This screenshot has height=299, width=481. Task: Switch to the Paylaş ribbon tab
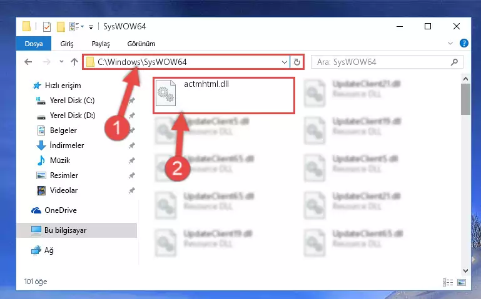pos(101,44)
